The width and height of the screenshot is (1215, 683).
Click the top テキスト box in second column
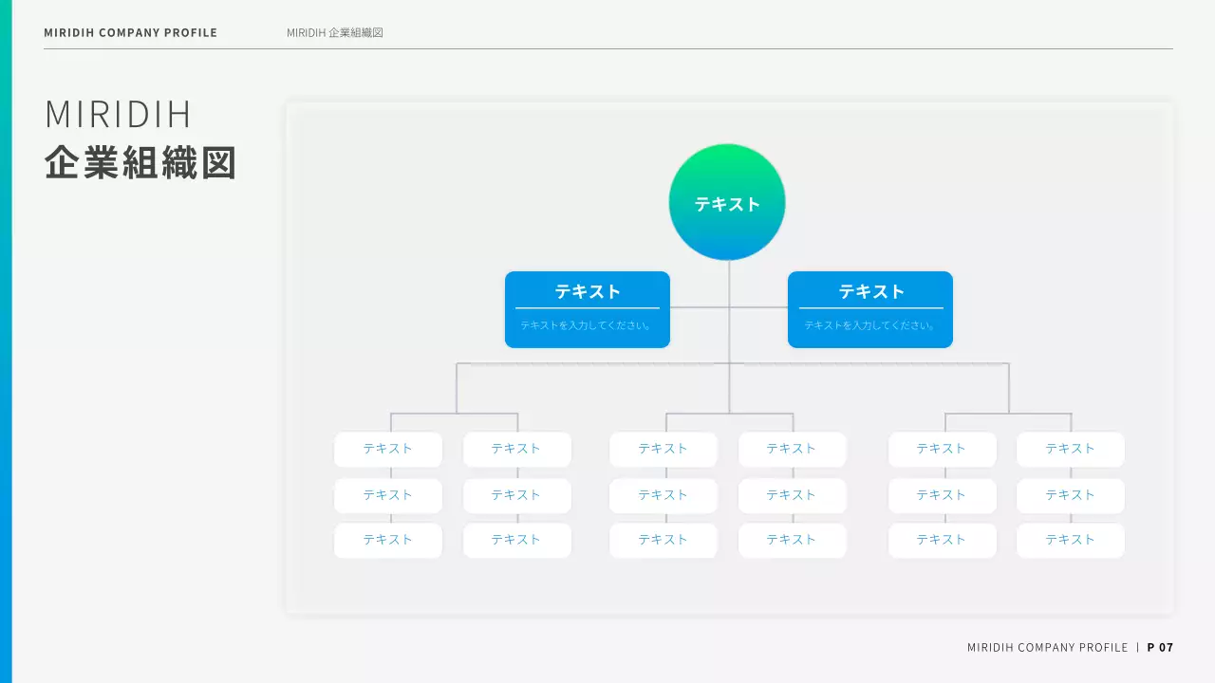click(517, 449)
